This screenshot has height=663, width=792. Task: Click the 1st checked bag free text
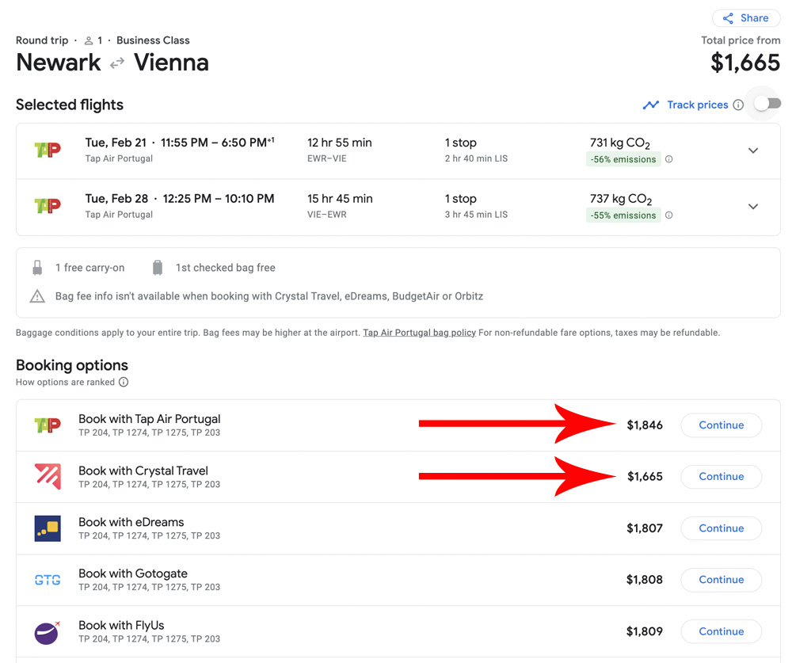click(225, 267)
